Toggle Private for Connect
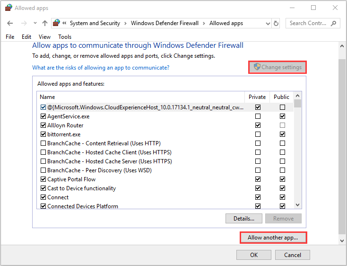 pos(258,197)
